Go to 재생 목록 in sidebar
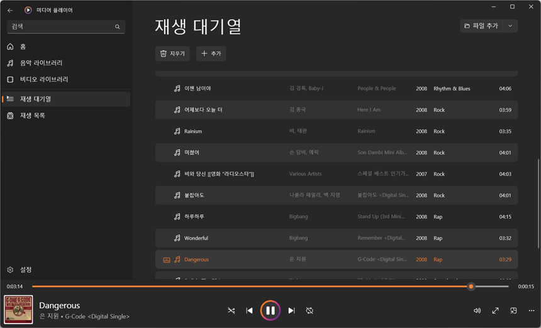Screen dimensions: 541x328 [x=33, y=116]
